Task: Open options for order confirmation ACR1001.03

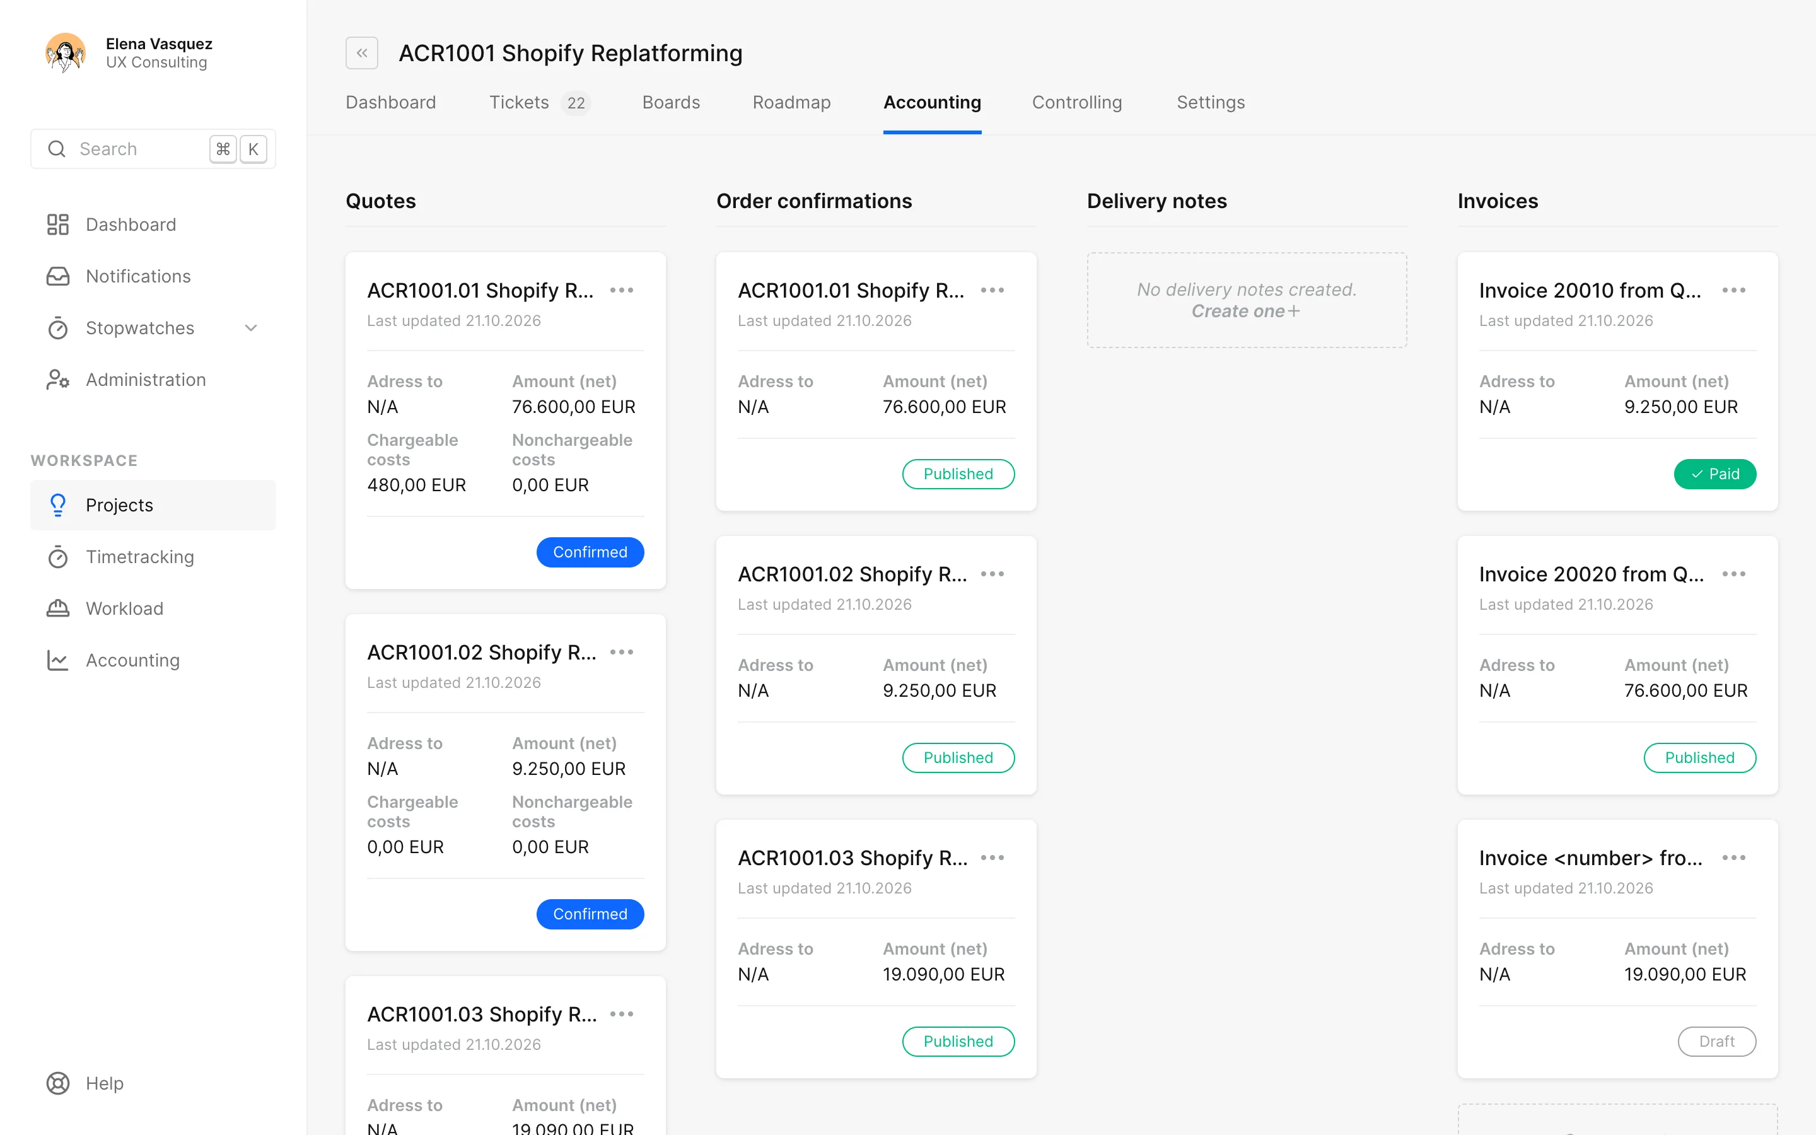Action: point(992,858)
